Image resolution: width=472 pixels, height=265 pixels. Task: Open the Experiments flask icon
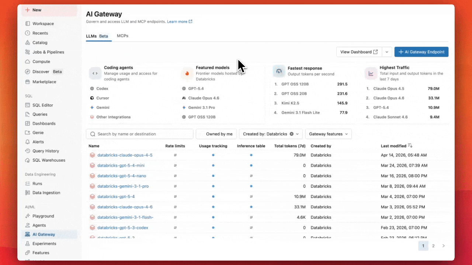28,244
